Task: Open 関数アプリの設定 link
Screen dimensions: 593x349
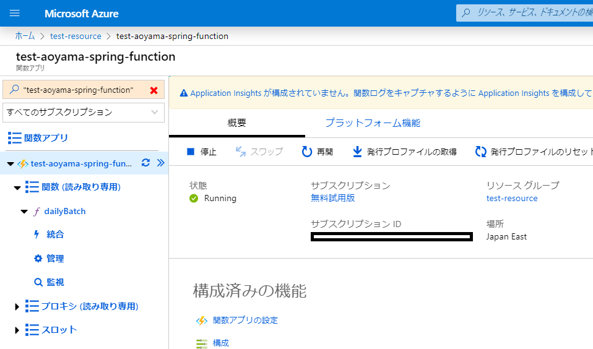Action: click(x=245, y=321)
